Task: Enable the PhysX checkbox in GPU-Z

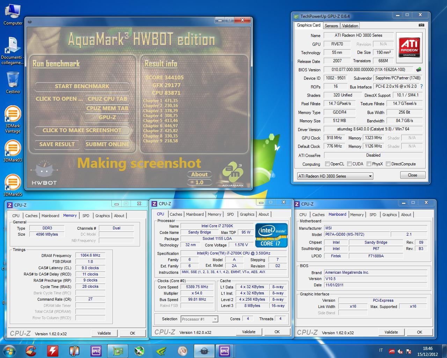Action: click(369, 164)
